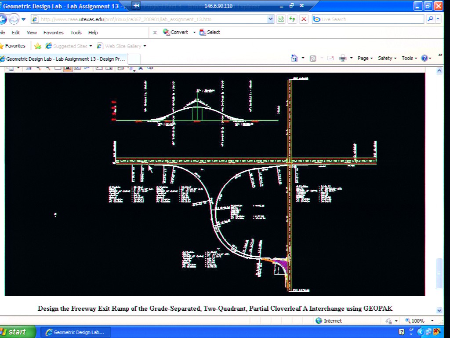Click inside the Live Search box

pos(368,19)
